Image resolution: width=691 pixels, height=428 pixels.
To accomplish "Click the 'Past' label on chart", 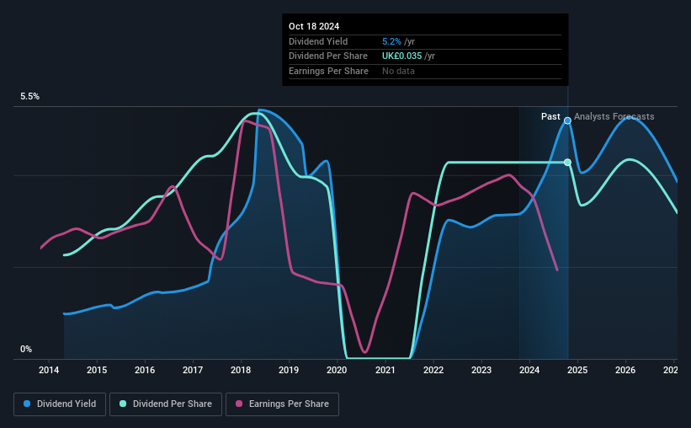I will [550, 116].
